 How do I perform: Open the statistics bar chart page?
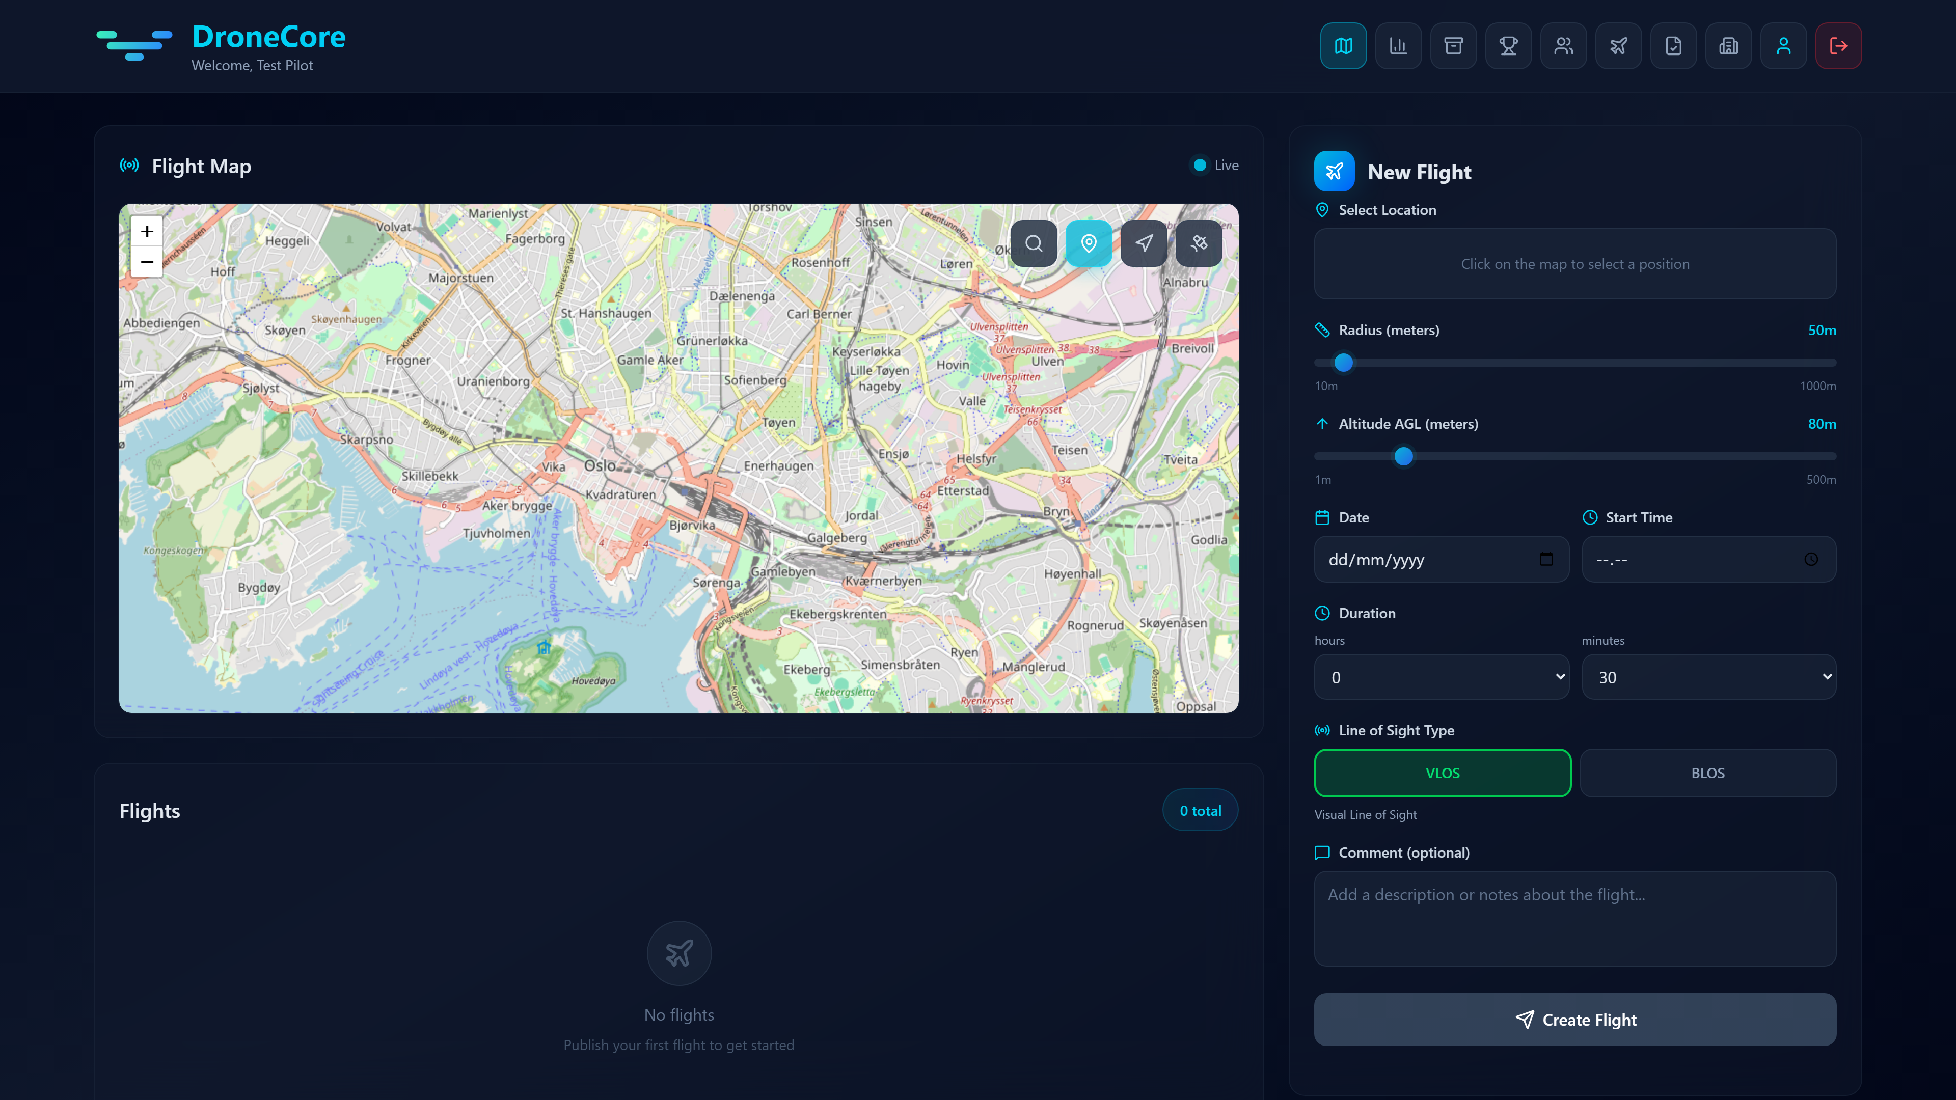click(x=1398, y=45)
